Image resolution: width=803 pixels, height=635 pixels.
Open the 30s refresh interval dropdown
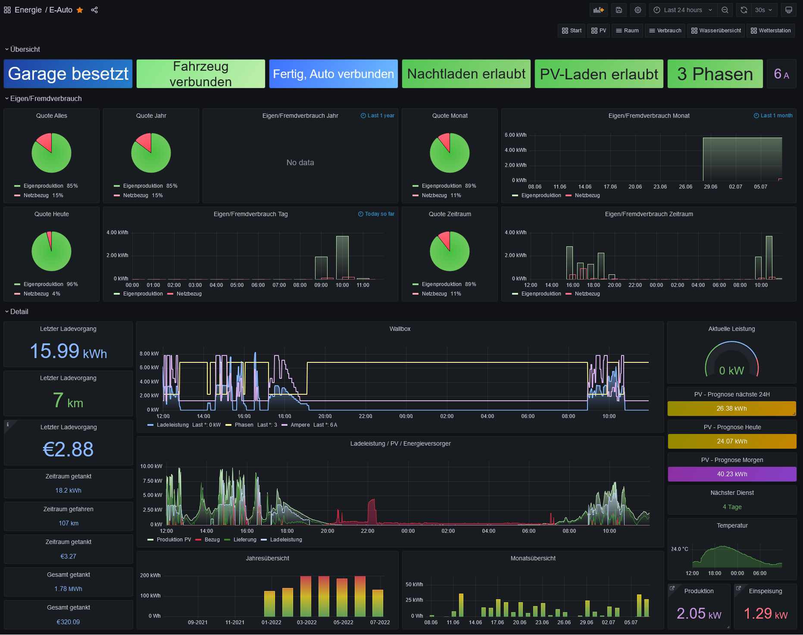point(764,10)
